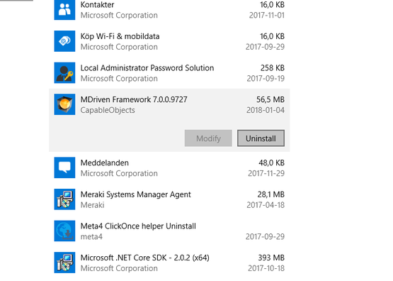Uninstall MDriven Framework 7.0.0.9727
This screenshot has height=281, width=393.
coord(261,138)
